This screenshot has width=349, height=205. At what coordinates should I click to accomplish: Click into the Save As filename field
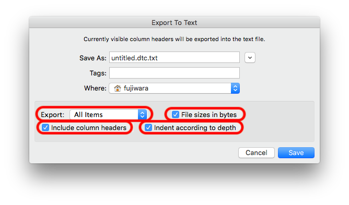174,58
